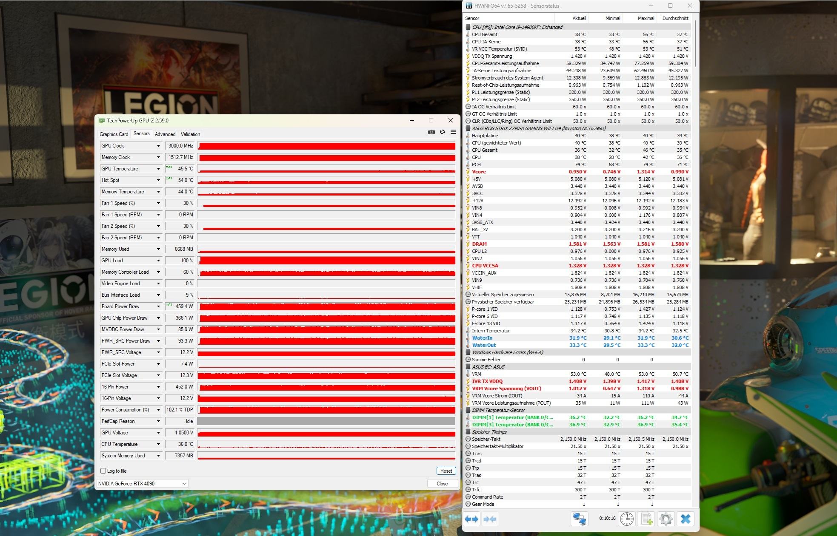Select the Speicher-Takt row
This screenshot has height=536, width=837.
pos(578,439)
